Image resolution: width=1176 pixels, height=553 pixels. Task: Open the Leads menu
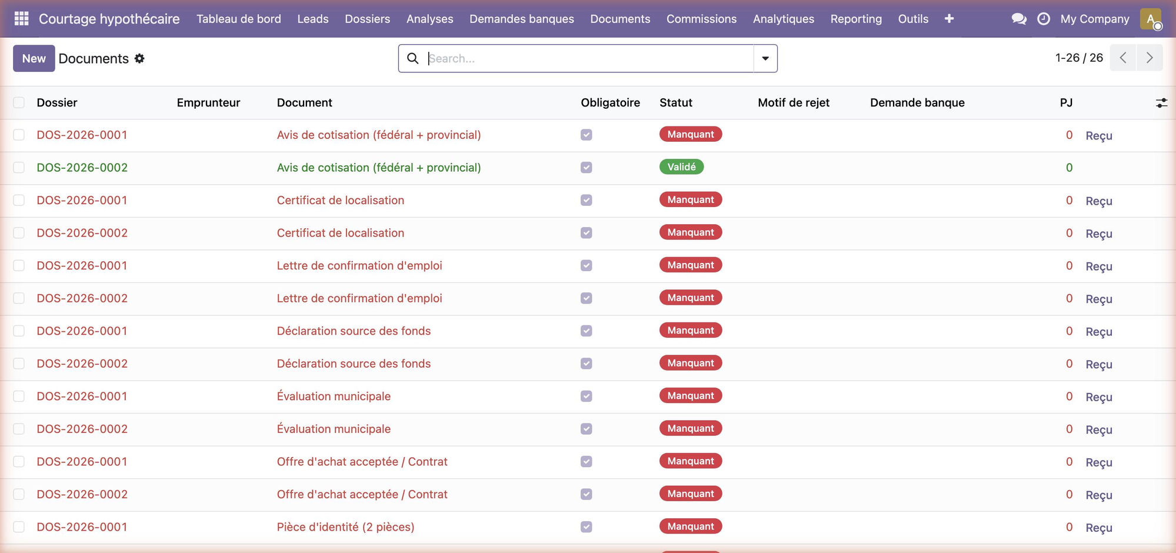click(x=313, y=19)
